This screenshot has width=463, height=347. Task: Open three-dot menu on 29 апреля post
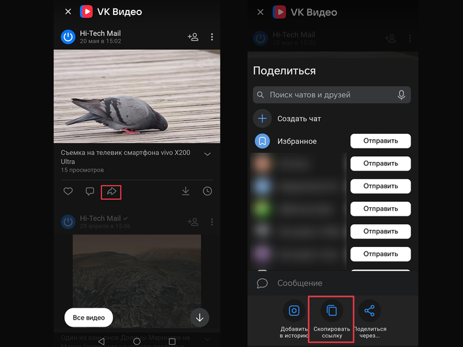212,222
